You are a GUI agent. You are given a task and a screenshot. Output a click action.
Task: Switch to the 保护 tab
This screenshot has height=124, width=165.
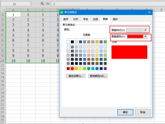115,19
